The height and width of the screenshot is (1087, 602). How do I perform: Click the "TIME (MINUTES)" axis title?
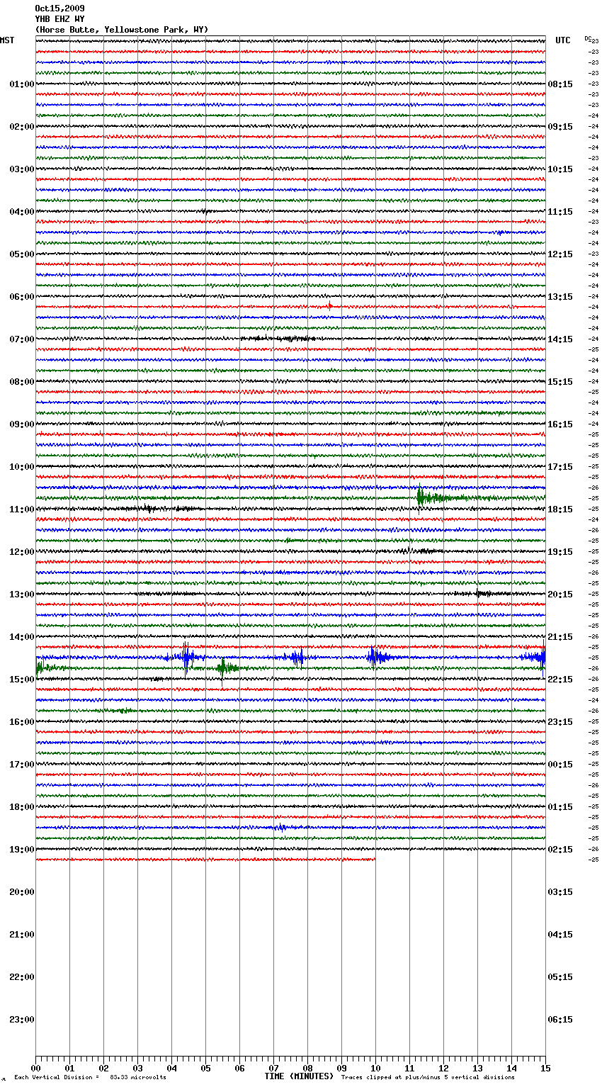pos(299,1076)
